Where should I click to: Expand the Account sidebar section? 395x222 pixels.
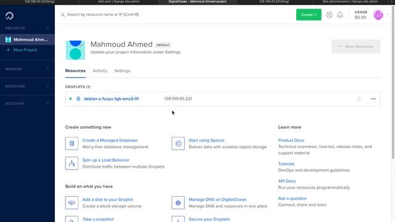(x=48, y=104)
